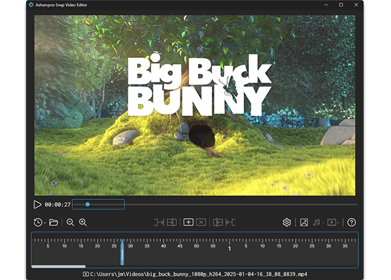Screen dimensions: 391x280
Task: Zoom out the timeline
Action: (x=70, y=222)
